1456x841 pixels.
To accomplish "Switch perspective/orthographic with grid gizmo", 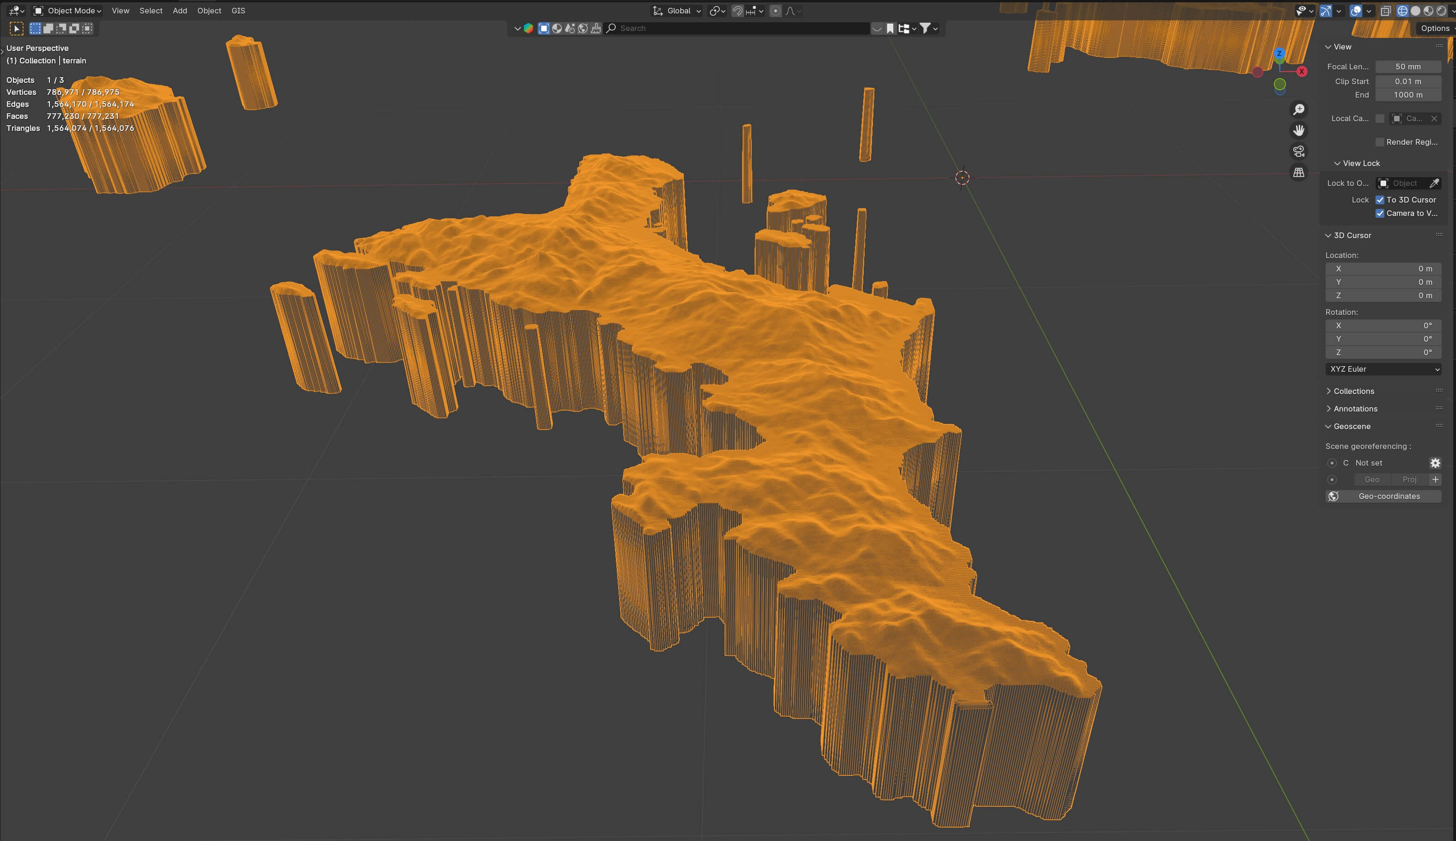I will click(1299, 172).
